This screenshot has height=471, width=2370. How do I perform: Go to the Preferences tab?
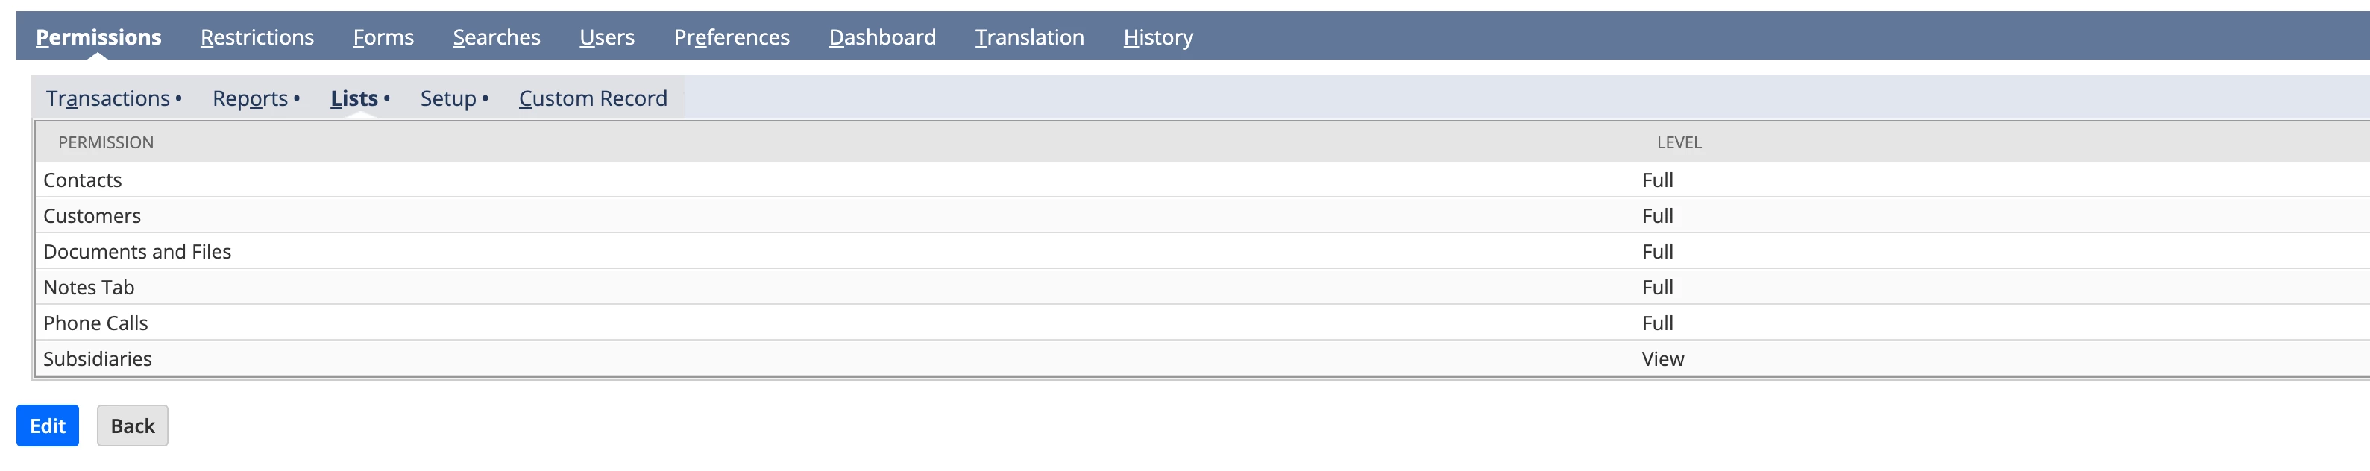[x=732, y=37]
